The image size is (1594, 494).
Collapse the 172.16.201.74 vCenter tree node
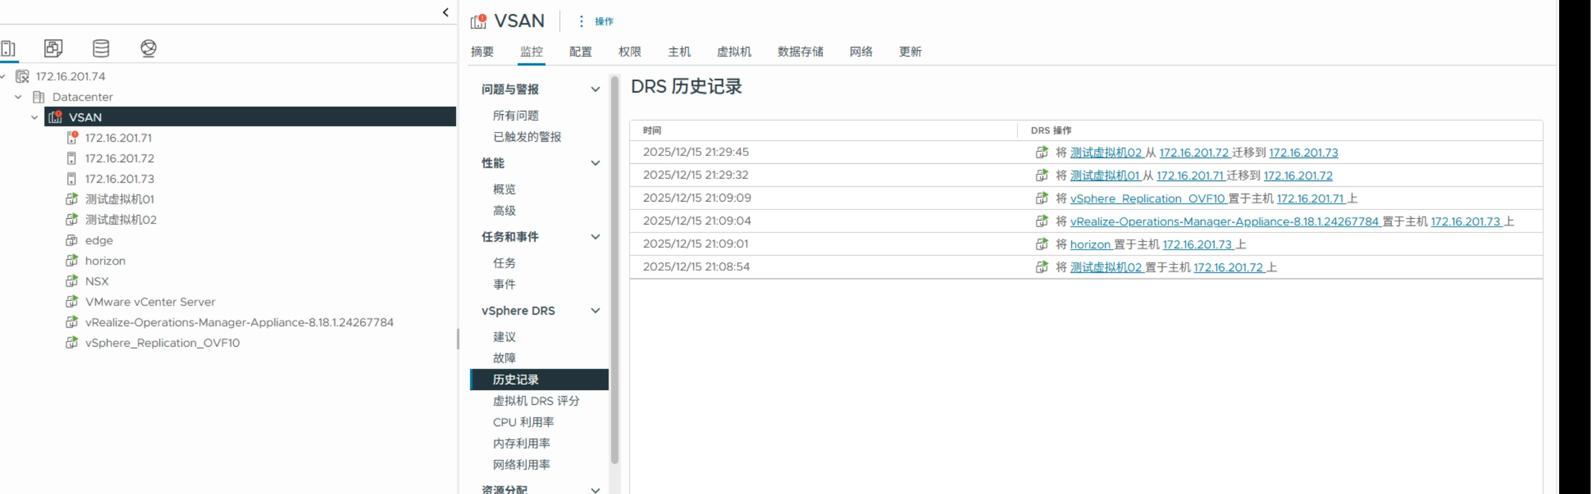click(3, 76)
